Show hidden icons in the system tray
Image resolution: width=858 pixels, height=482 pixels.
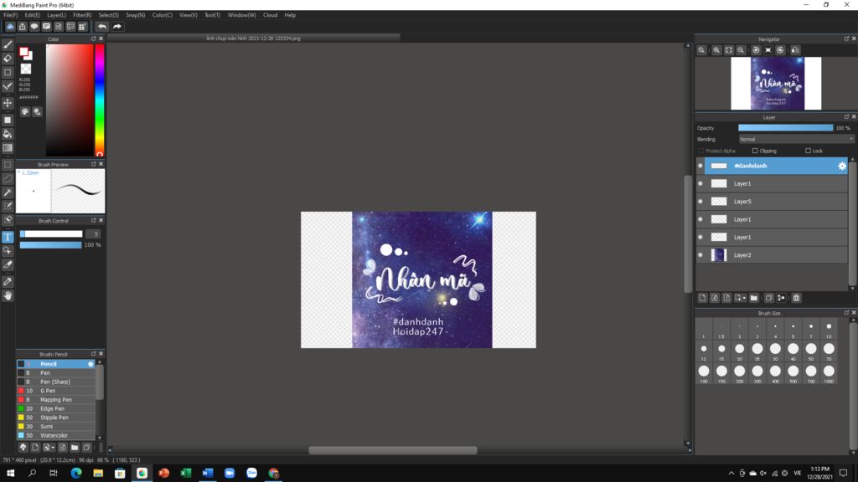point(731,474)
